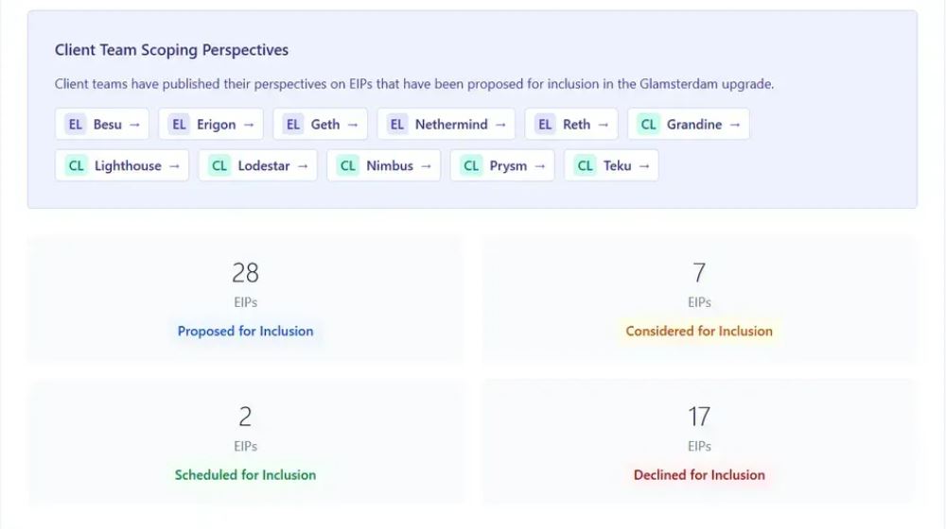Open the Erigon client perspective link

click(x=217, y=125)
